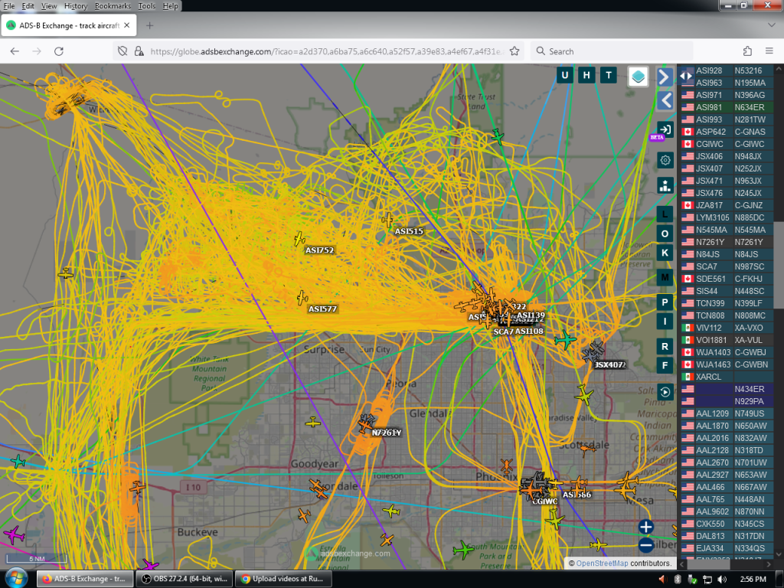Image resolution: width=784 pixels, height=588 pixels.
Task: Select N434ER row in list
Action: (727, 389)
